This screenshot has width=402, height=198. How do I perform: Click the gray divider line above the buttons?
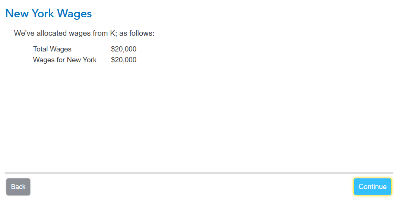(199, 173)
